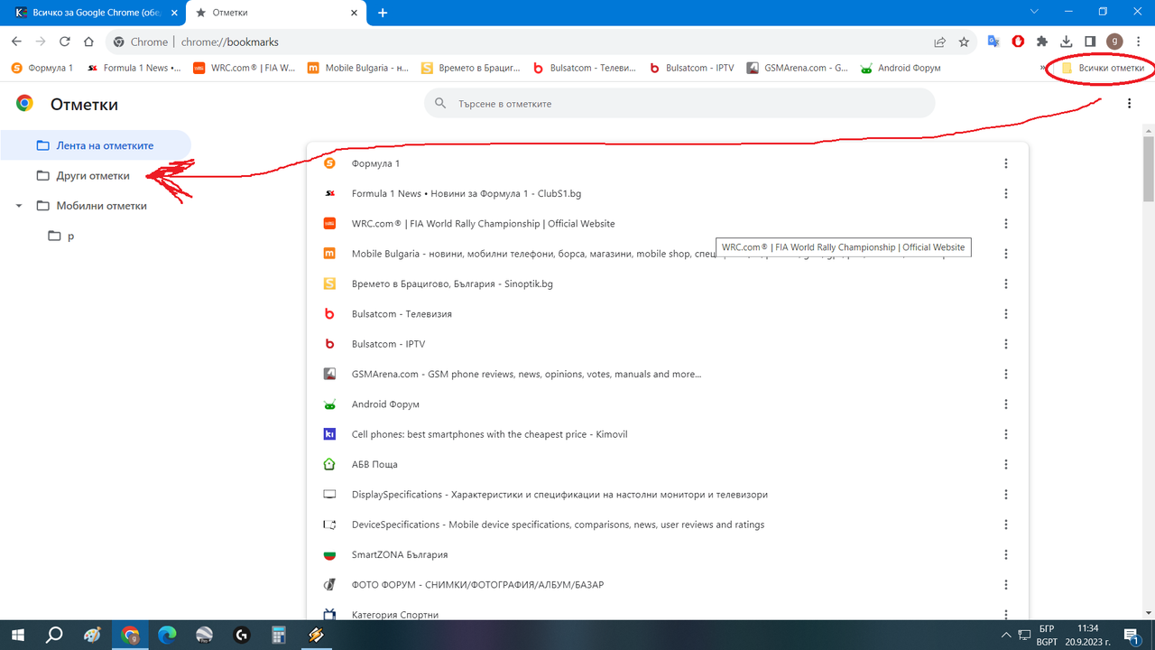
Task: Open more actions for Bulsatcom - IPTV row
Action: (x=1006, y=344)
